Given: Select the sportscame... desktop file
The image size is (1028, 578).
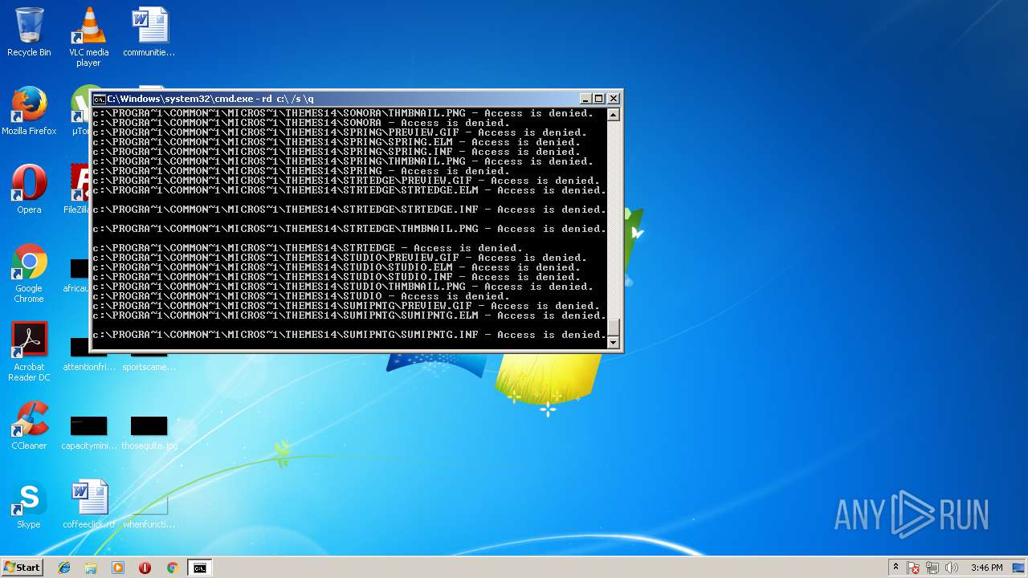Looking at the screenshot, I should point(149,361).
